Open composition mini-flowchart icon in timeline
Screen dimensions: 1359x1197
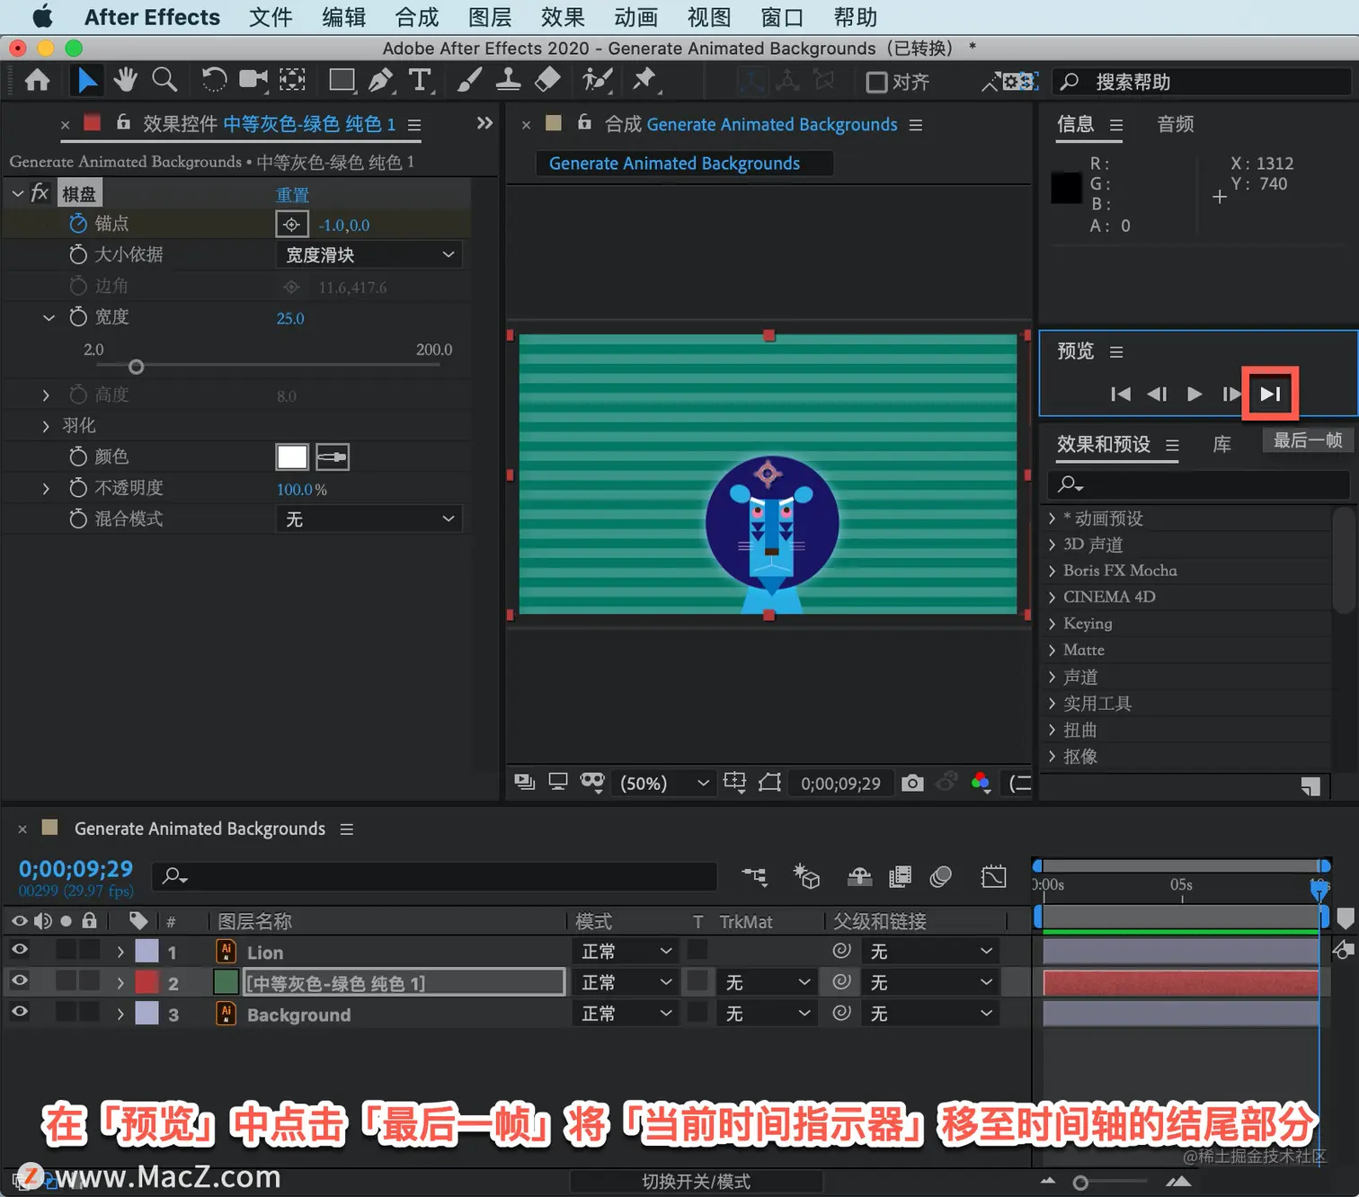[x=754, y=876]
